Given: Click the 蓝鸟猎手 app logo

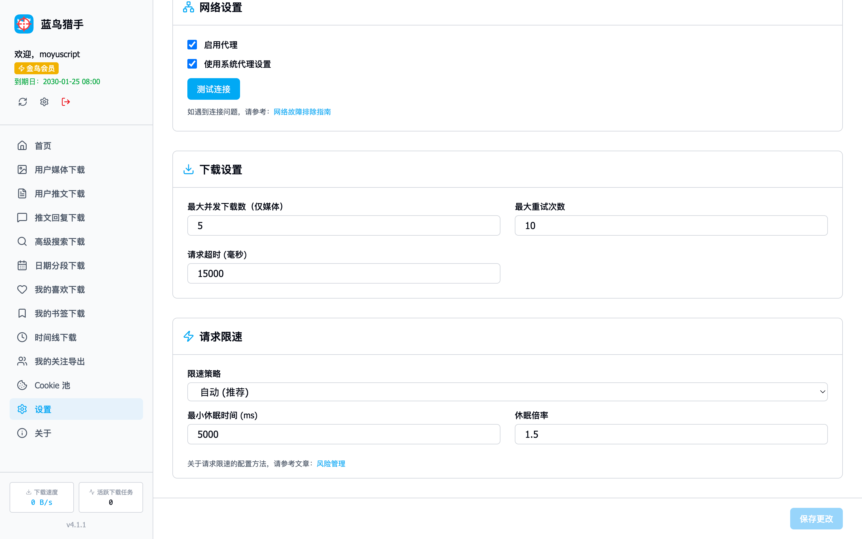Looking at the screenshot, I should (x=24, y=24).
